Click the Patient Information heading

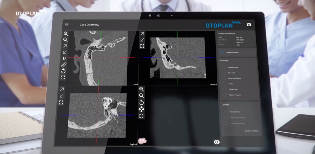(x=227, y=33)
